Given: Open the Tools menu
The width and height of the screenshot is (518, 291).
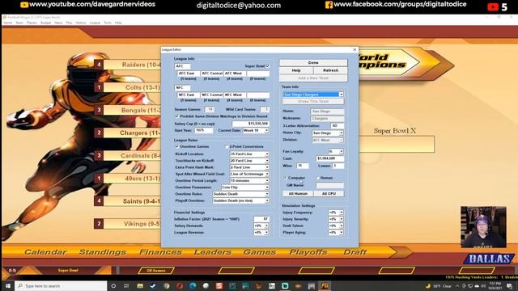Looking at the screenshot, I should click(x=108, y=23).
